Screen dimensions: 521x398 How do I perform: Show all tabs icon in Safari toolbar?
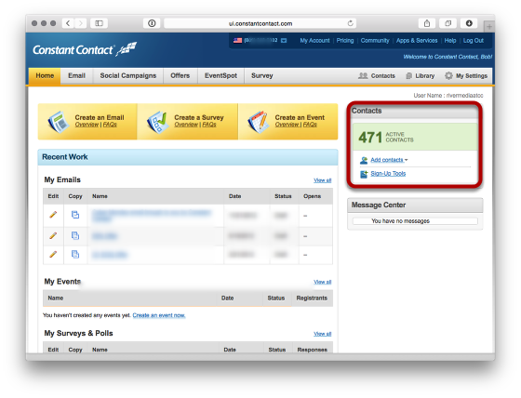448,23
